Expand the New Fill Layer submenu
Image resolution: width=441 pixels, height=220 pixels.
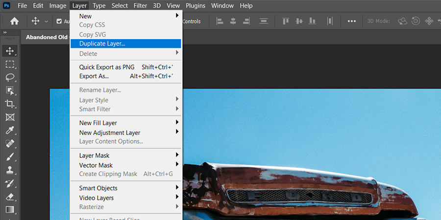pos(126,123)
